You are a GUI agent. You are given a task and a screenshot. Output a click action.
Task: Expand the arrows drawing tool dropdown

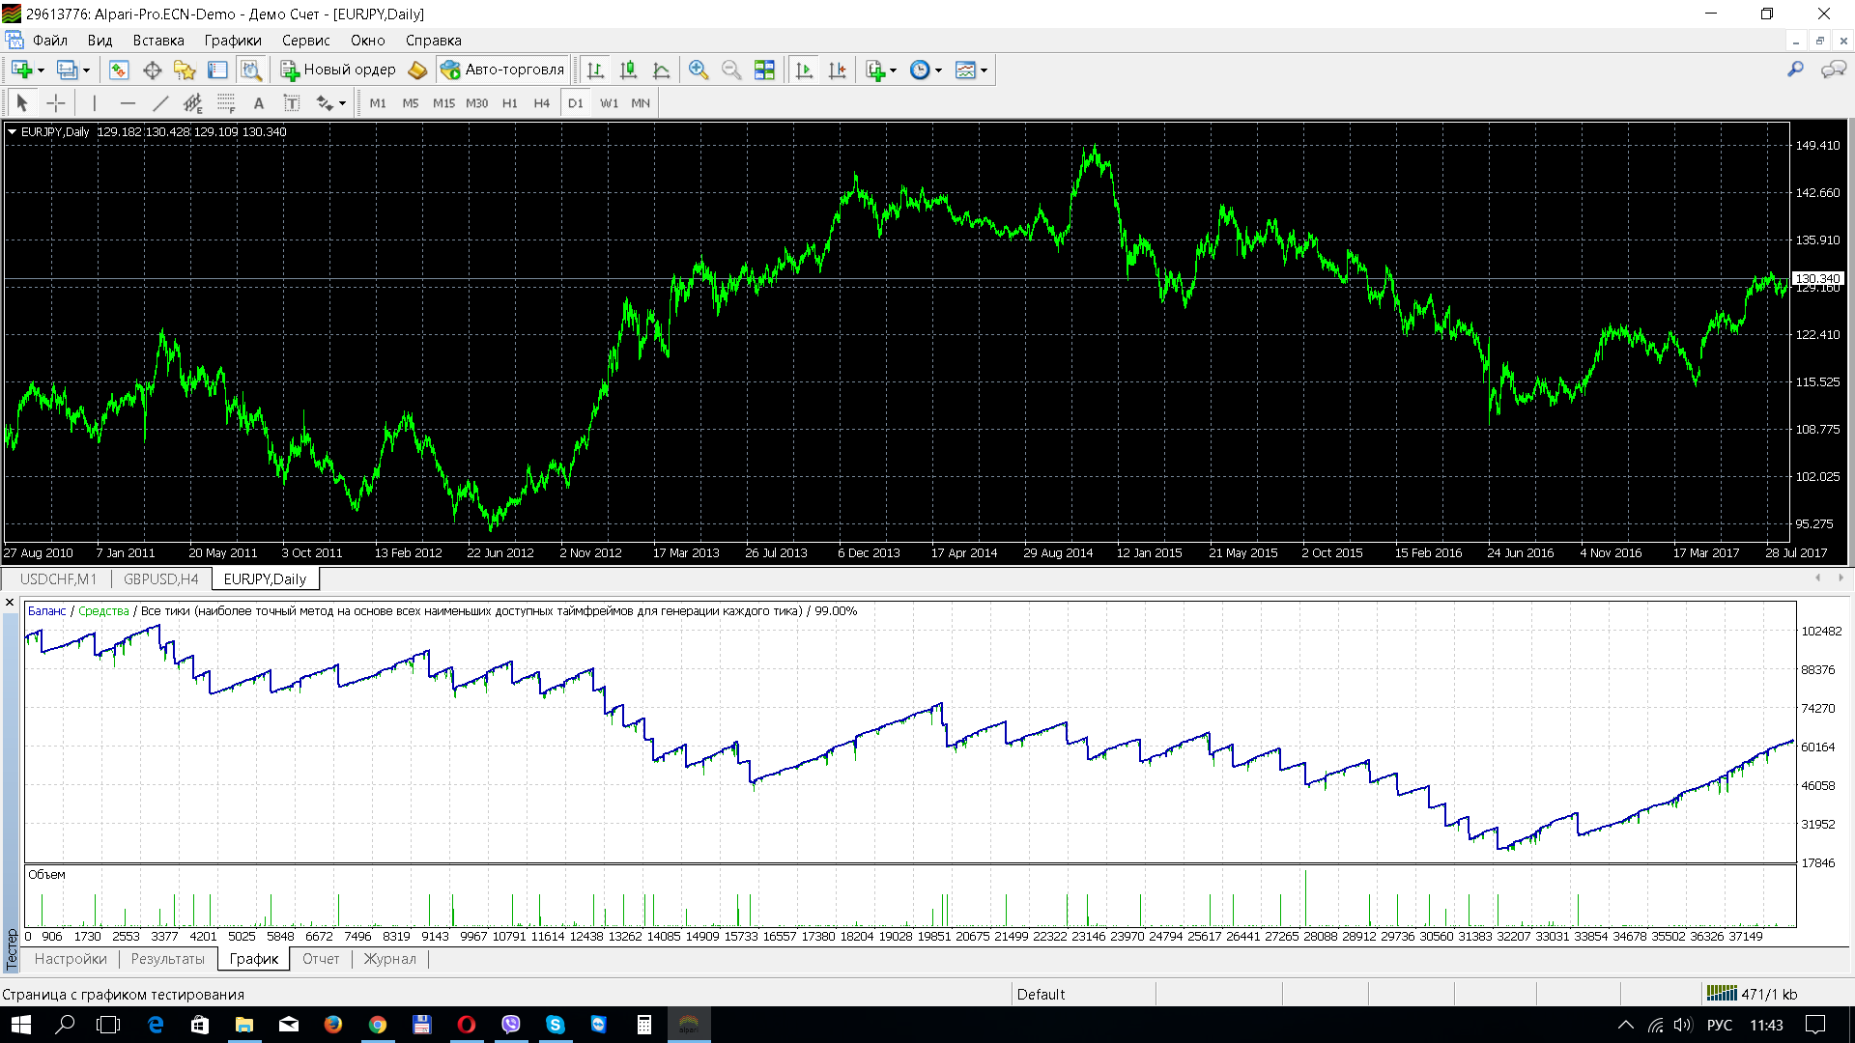point(342,103)
